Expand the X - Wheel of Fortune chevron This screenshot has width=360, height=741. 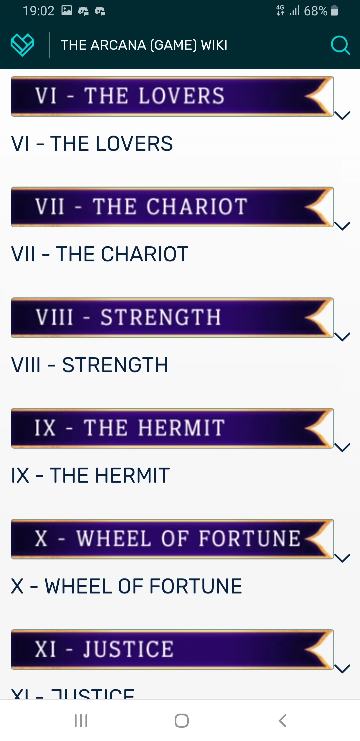pyautogui.click(x=342, y=558)
